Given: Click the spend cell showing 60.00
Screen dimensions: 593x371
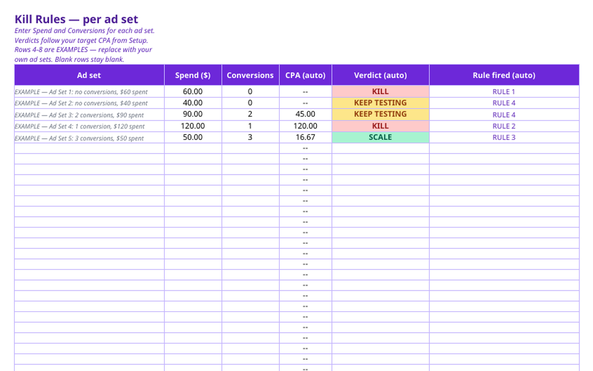Looking at the screenshot, I should (193, 92).
